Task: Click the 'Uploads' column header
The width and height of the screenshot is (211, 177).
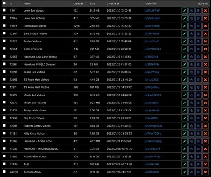Action: [x=78, y=4]
